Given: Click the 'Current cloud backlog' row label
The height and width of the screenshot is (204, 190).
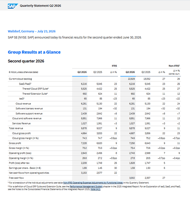Looking at the screenshot, I should pyautogui.click(x=20, y=79).
